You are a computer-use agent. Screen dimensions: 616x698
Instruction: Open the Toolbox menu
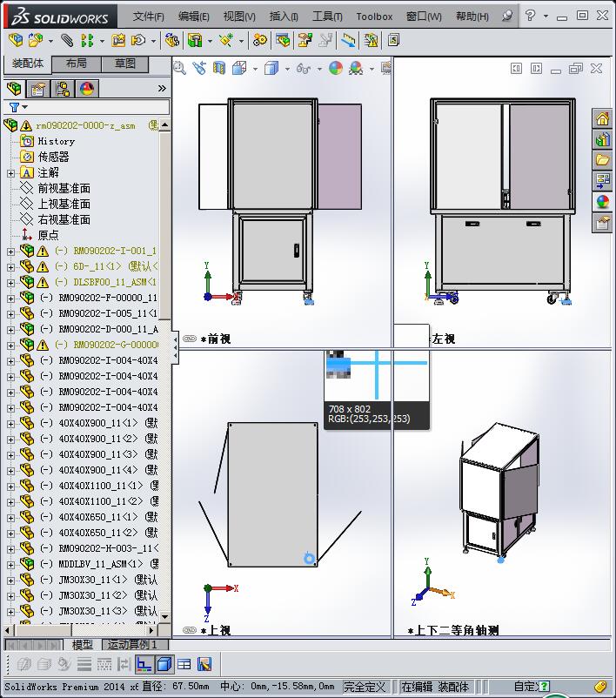(374, 17)
